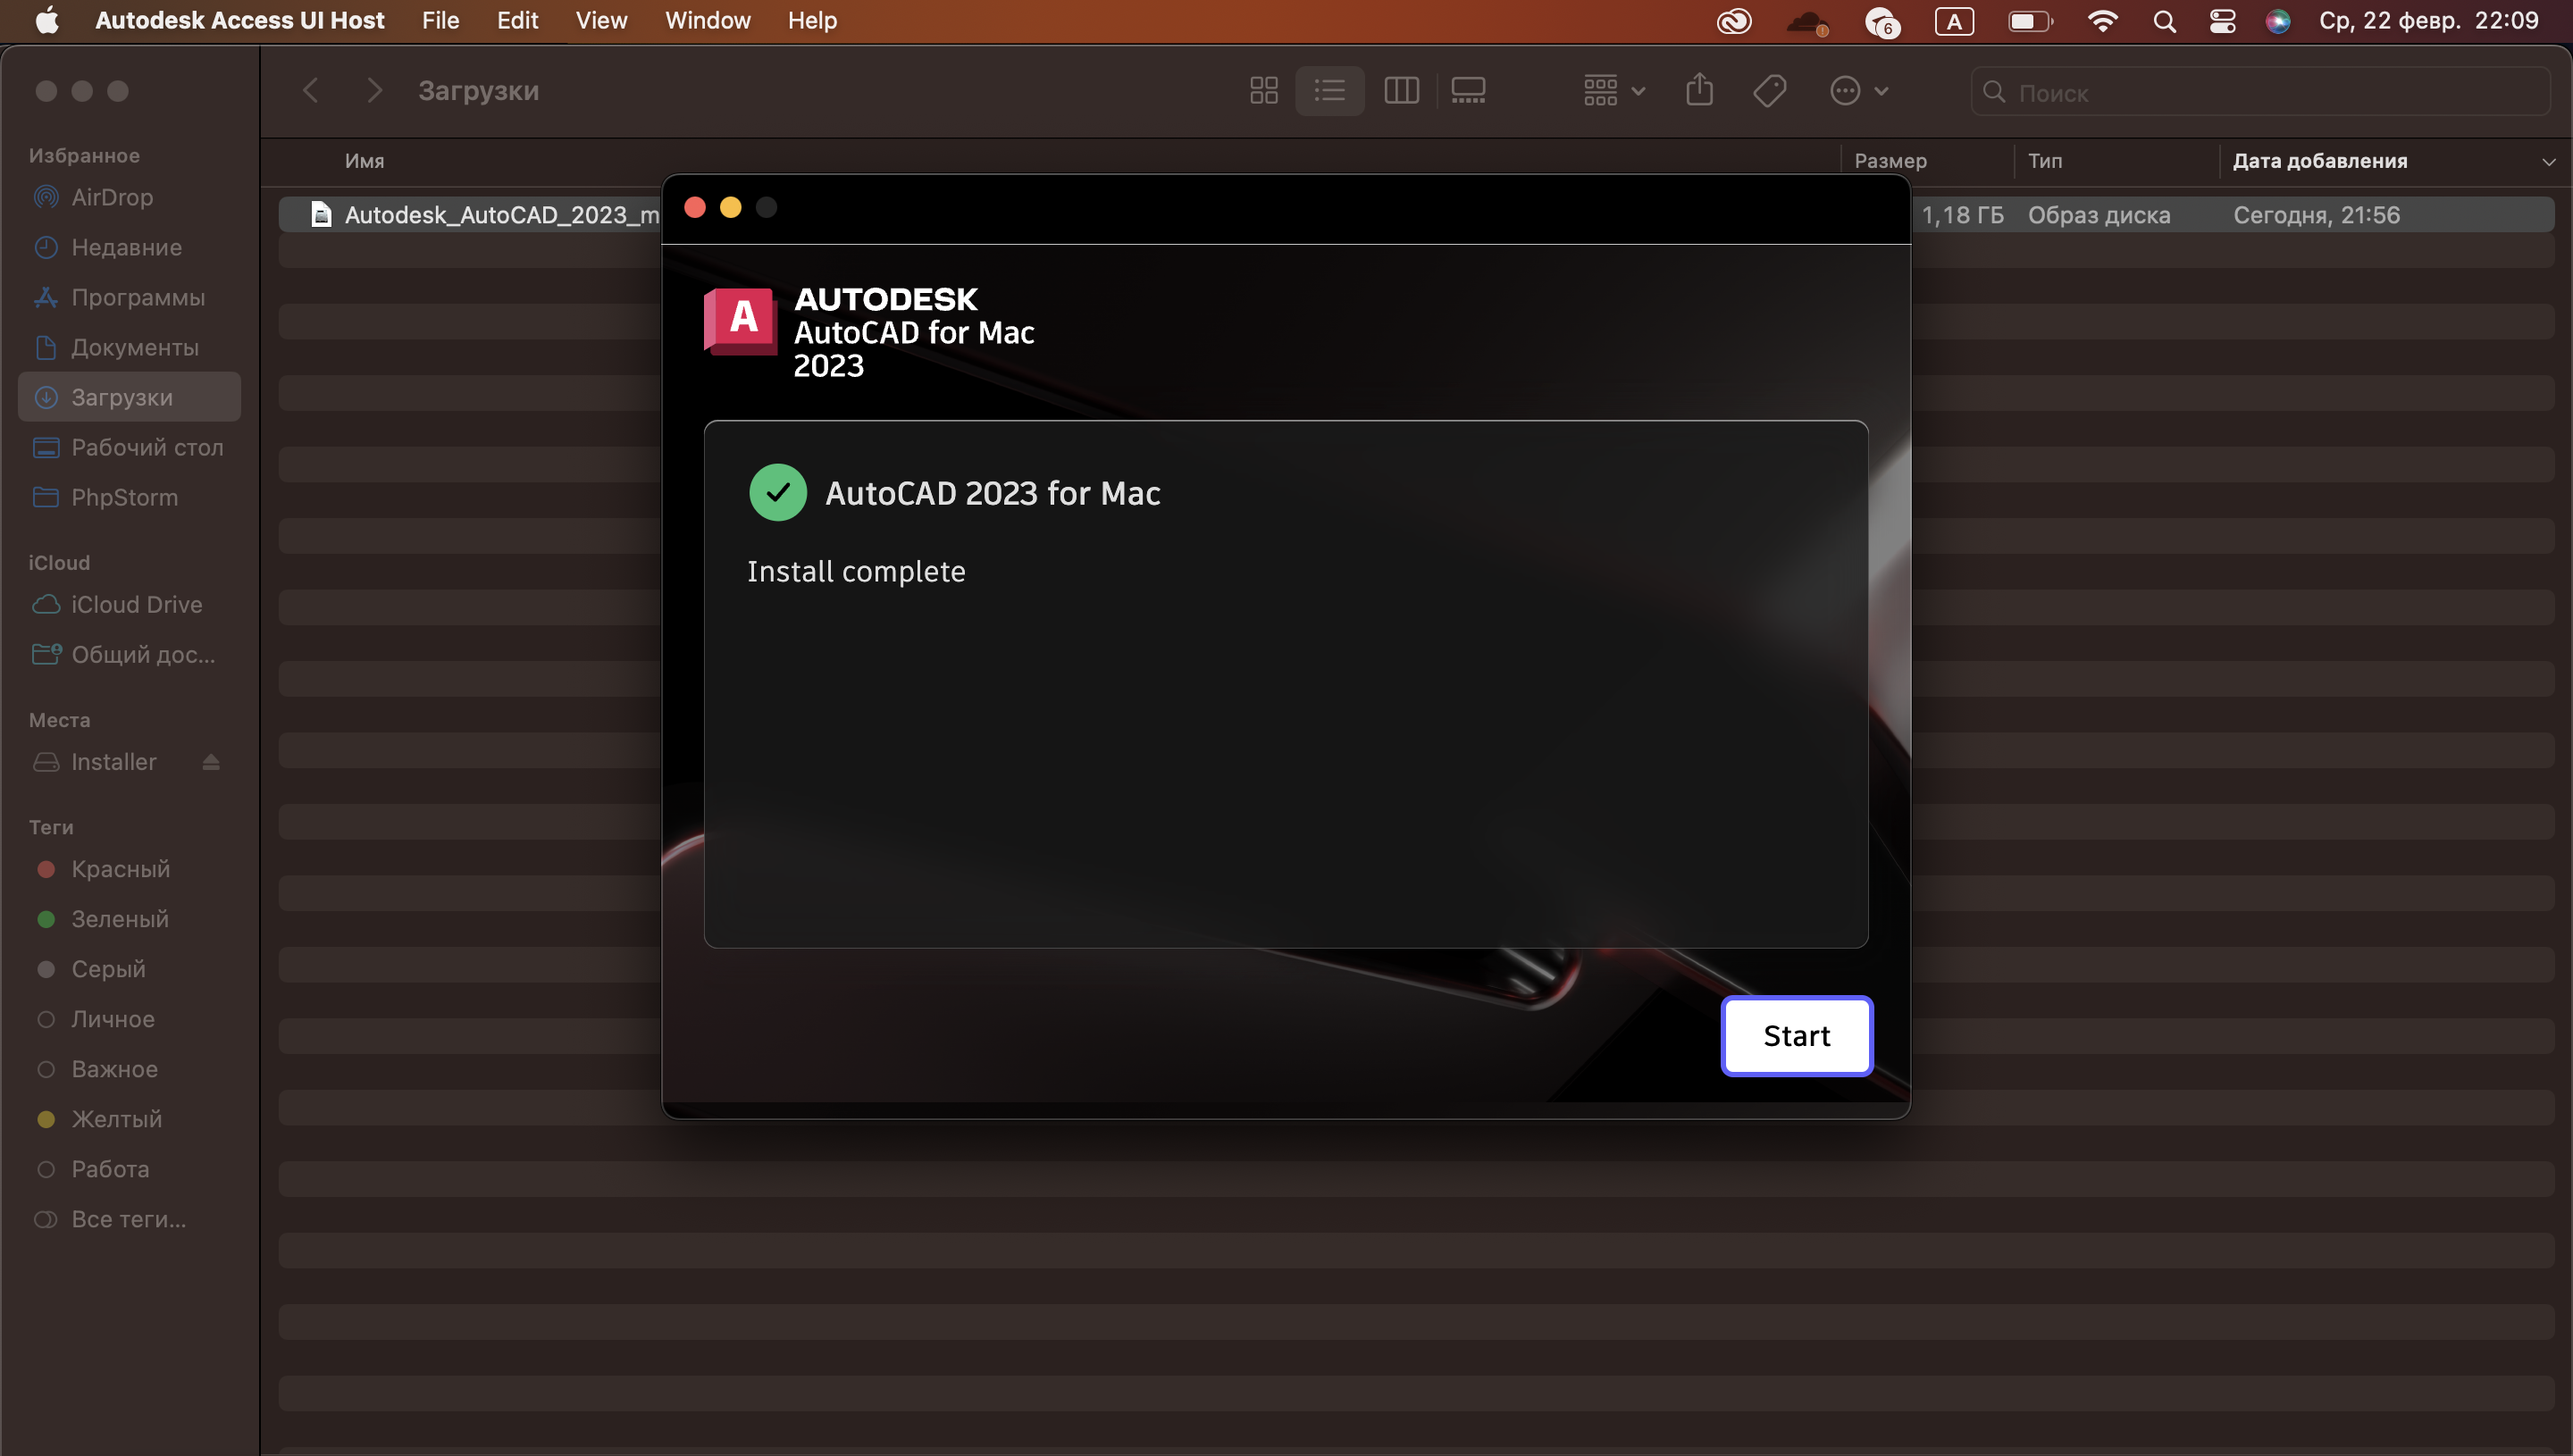
Task: Open Creative Cloud menu bar icon
Action: pyautogui.click(x=1734, y=21)
